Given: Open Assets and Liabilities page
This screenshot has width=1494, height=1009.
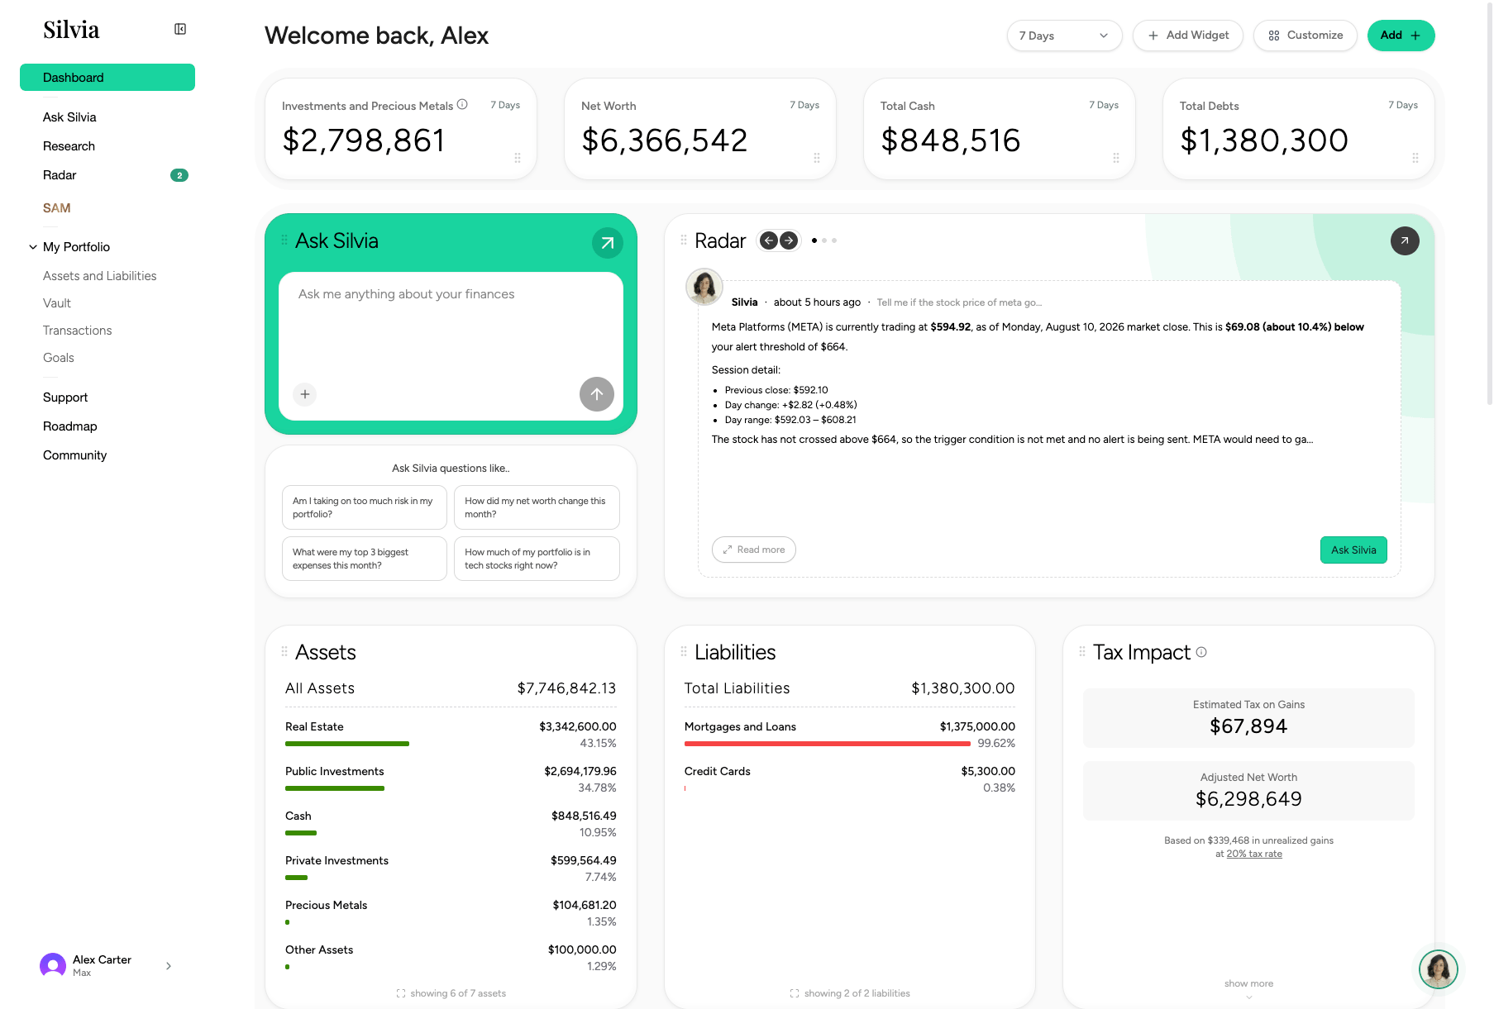Looking at the screenshot, I should (x=99, y=276).
